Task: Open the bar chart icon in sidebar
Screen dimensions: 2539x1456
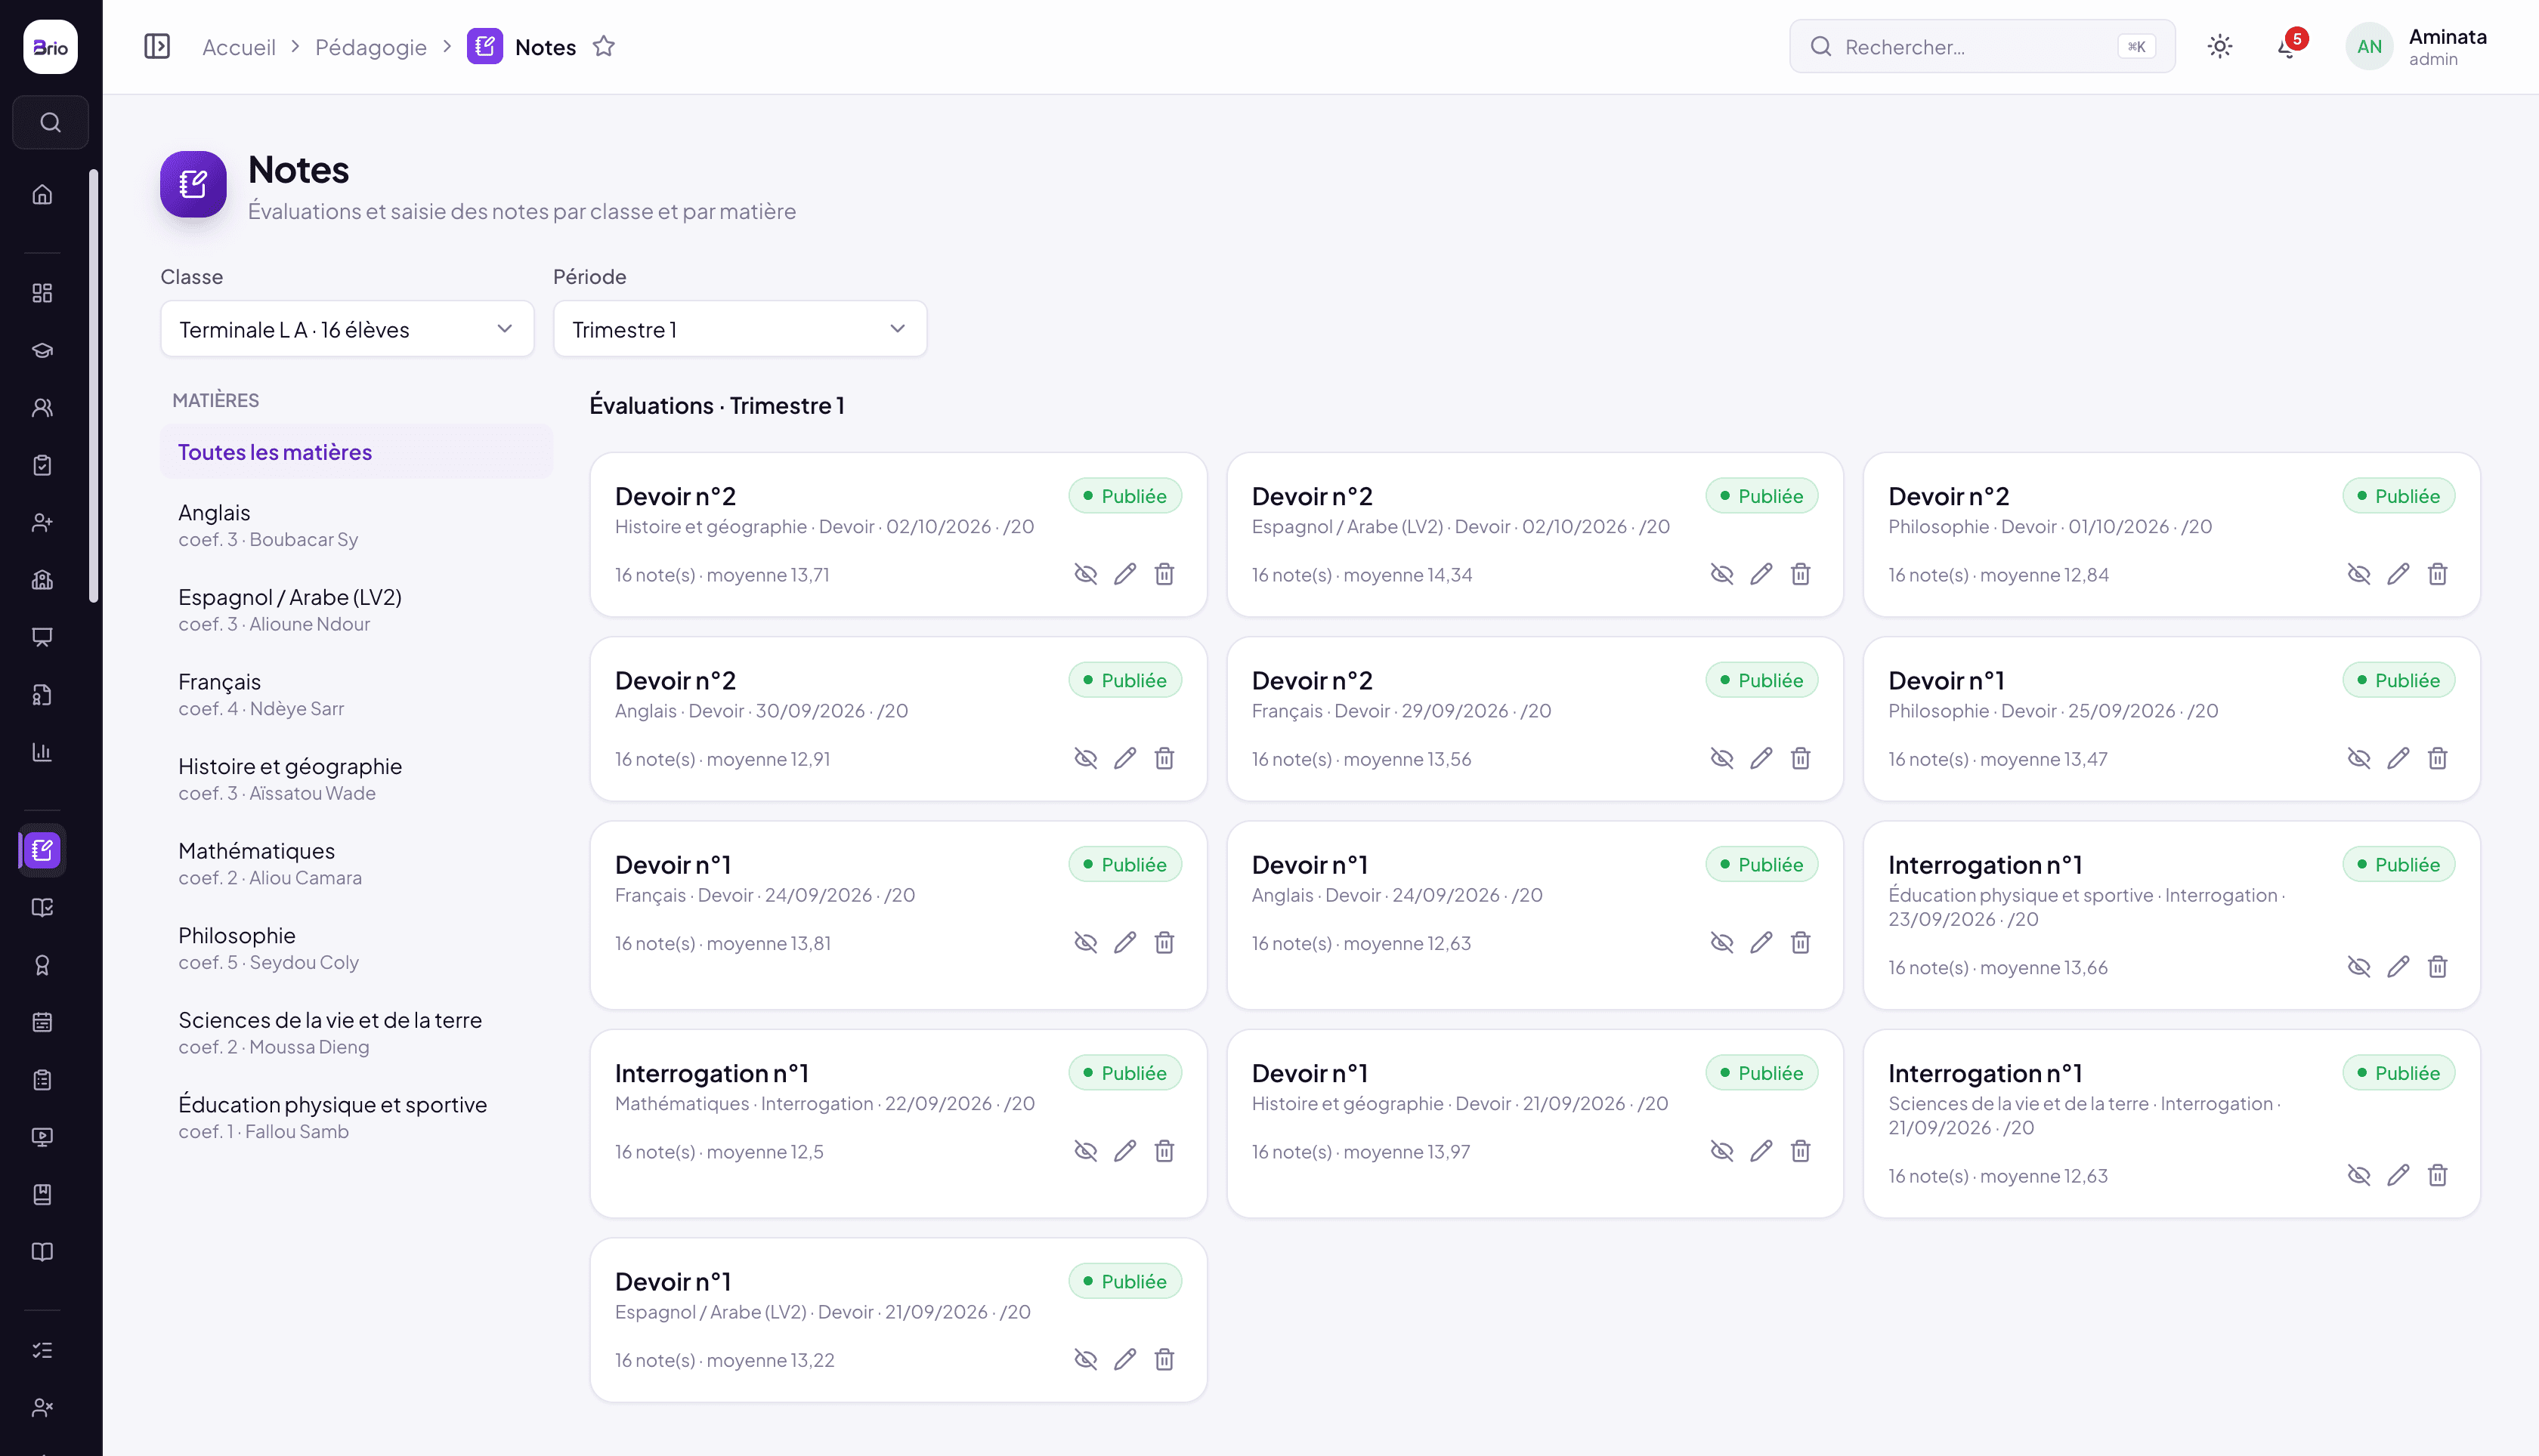Action: 42,752
